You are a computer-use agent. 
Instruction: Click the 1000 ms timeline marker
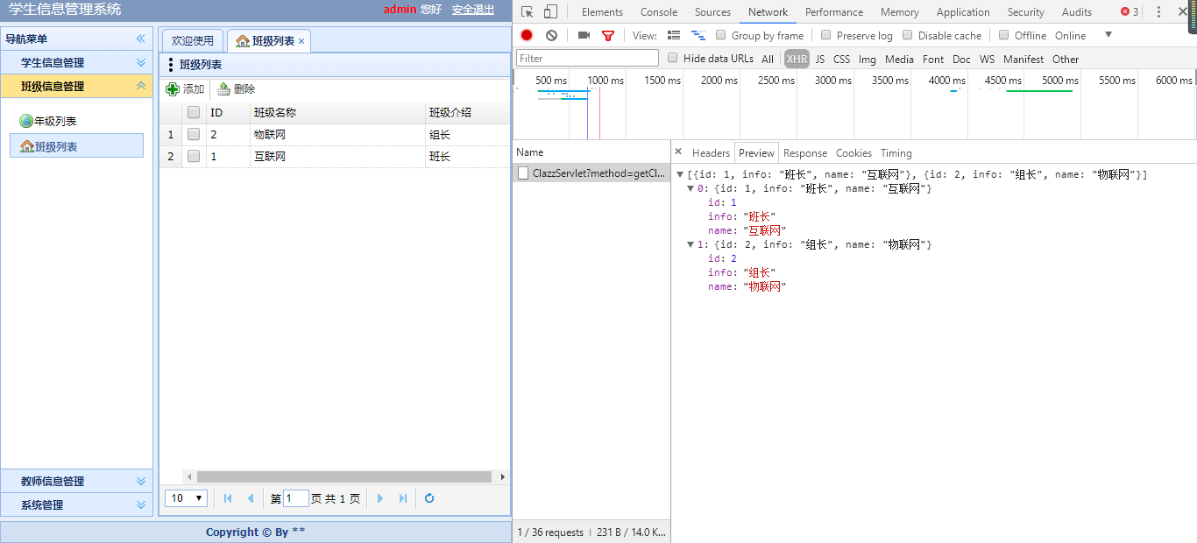[605, 80]
